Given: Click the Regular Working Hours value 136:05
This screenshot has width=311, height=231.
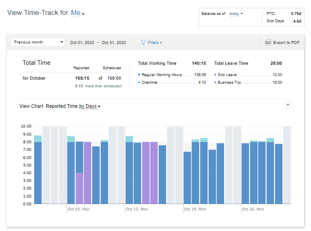Looking at the screenshot, I should coord(200,75).
